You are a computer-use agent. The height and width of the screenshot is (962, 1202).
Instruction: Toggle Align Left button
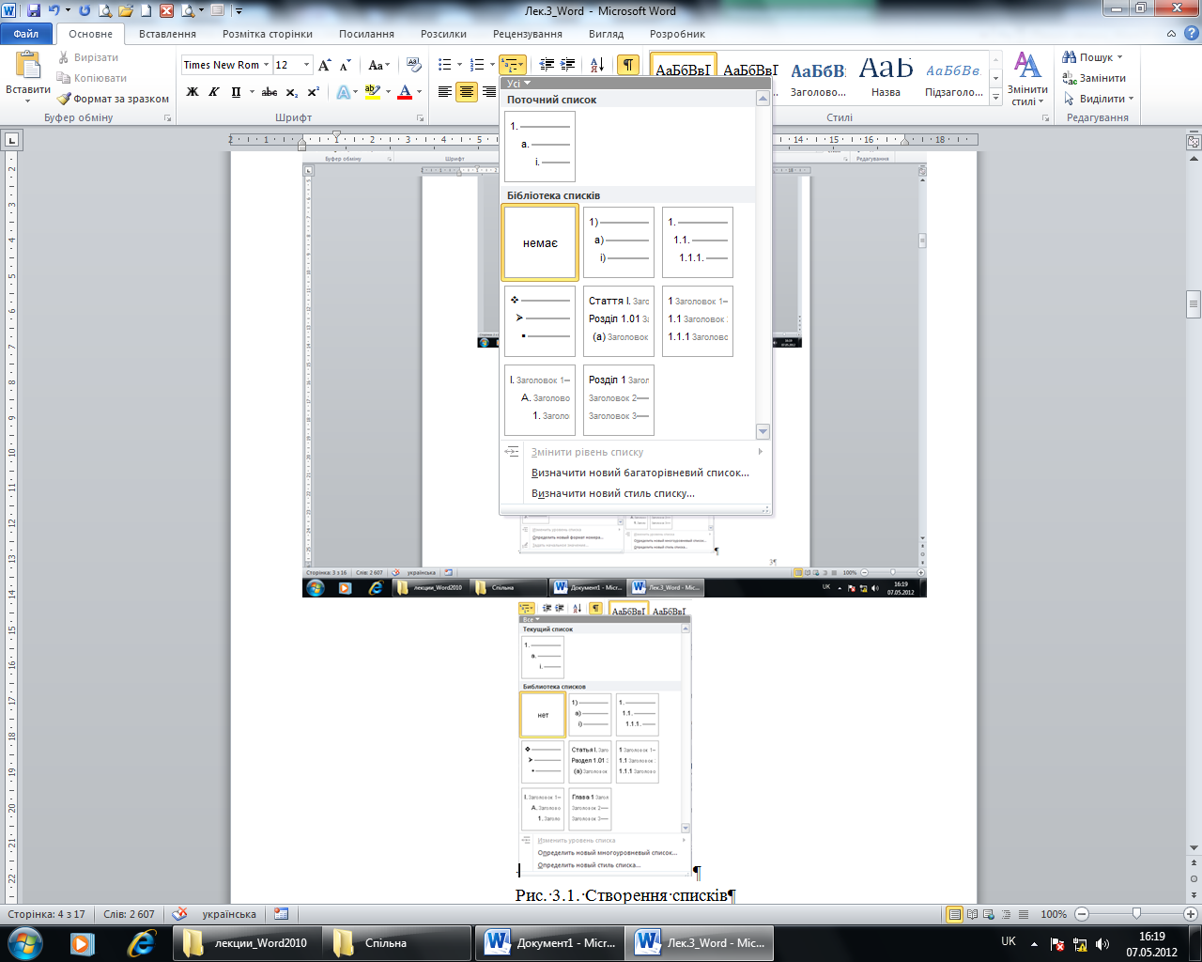445,92
